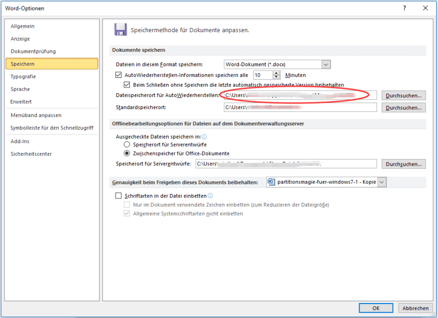Uncheck Beim Schließen ohne Speichern option
This screenshot has width=438, height=318.
tap(127, 84)
